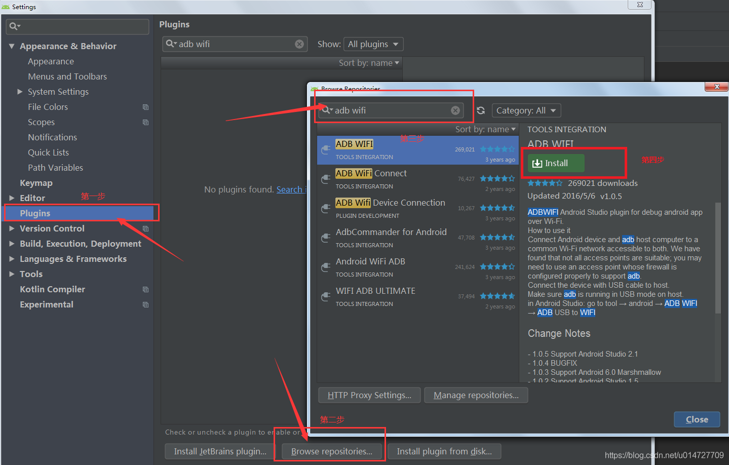Open Notifications settings page

52,137
